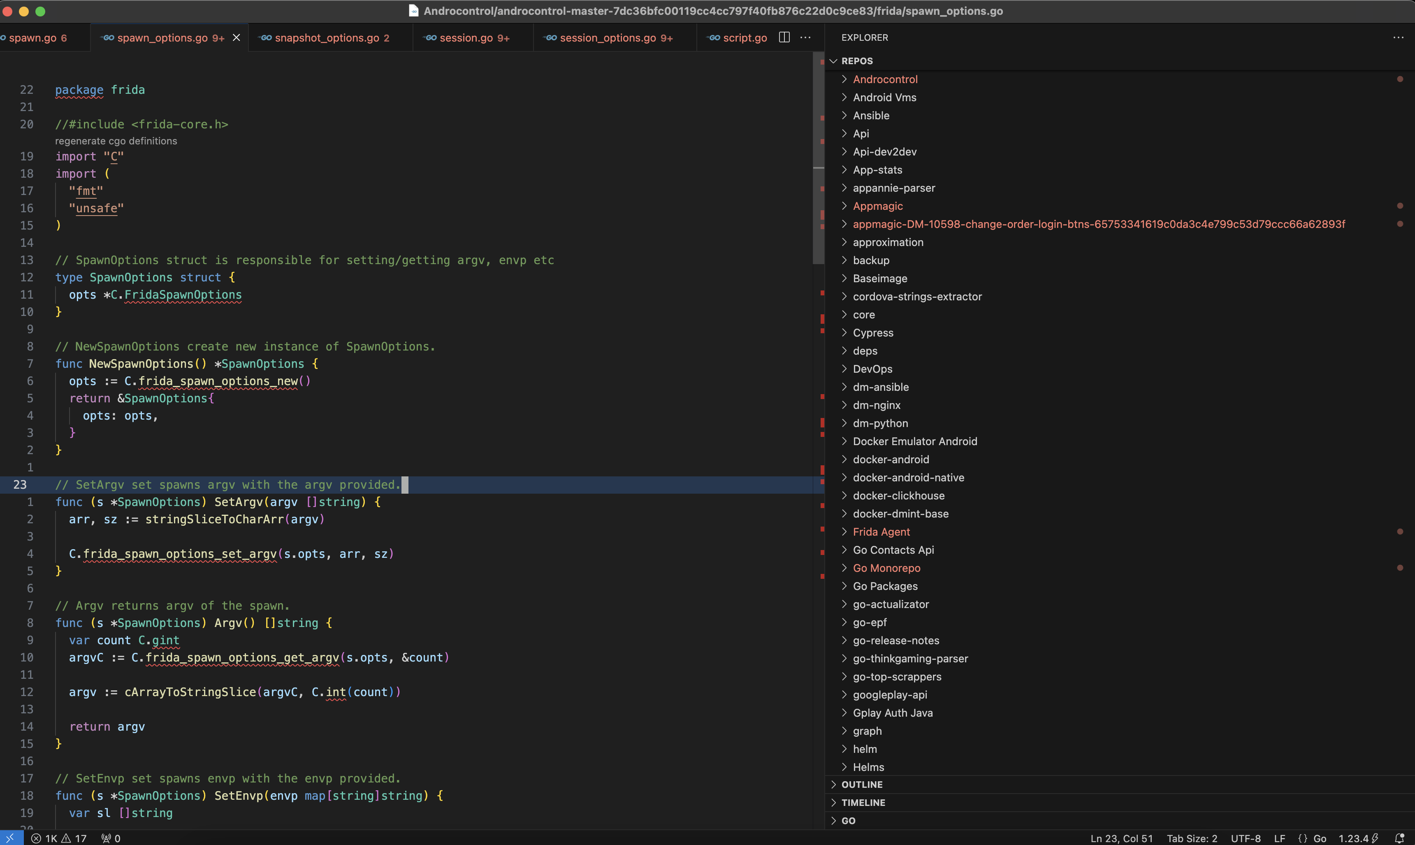This screenshot has height=845, width=1415.
Task: Open Explorer views and more actions ellipsis
Action: (1398, 37)
